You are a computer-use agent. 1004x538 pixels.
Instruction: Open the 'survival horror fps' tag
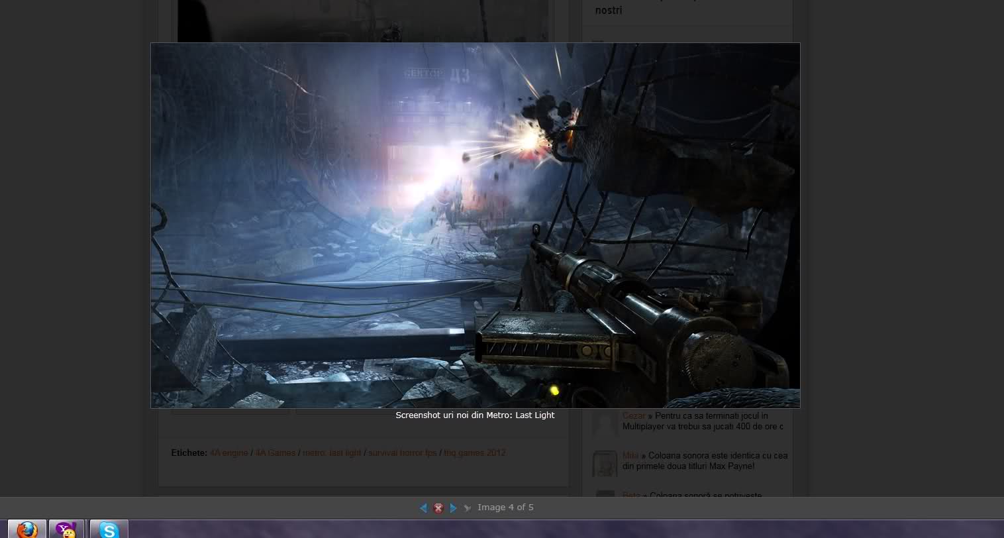click(x=403, y=453)
